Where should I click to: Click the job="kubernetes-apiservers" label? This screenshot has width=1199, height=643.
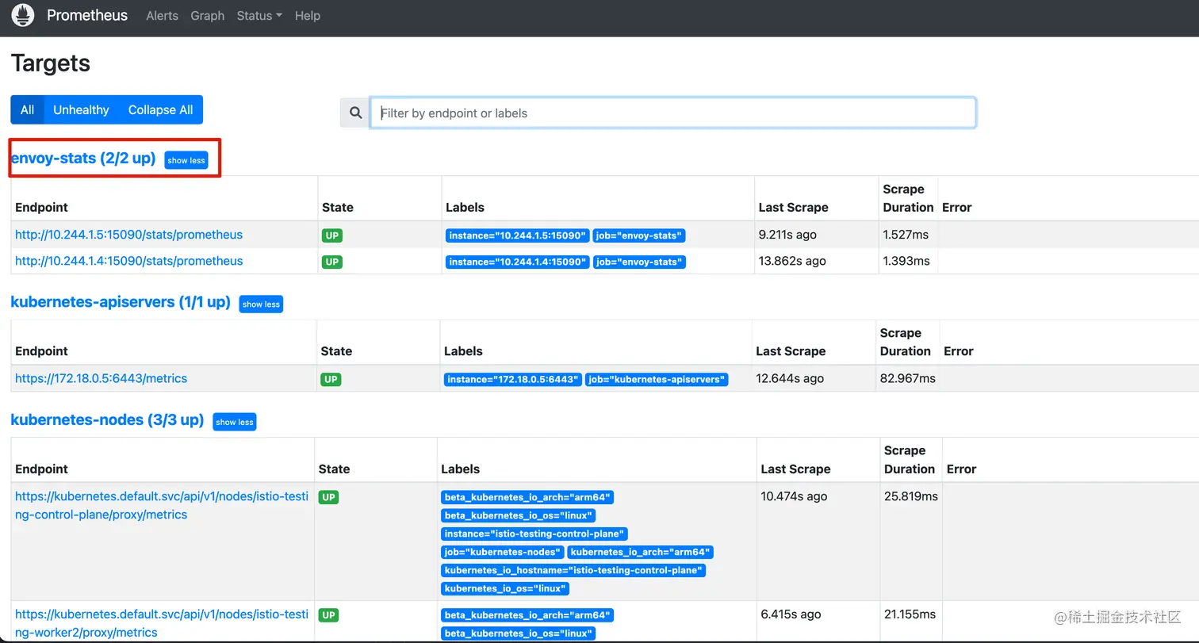pyautogui.click(x=657, y=379)
